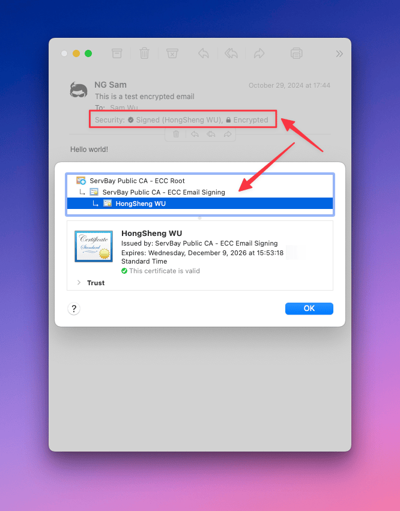Screen dimensions: 400x511
Task: Click the HongSheng WU row certificate icon
Action: pyautogui.click(x=108, y=204)
